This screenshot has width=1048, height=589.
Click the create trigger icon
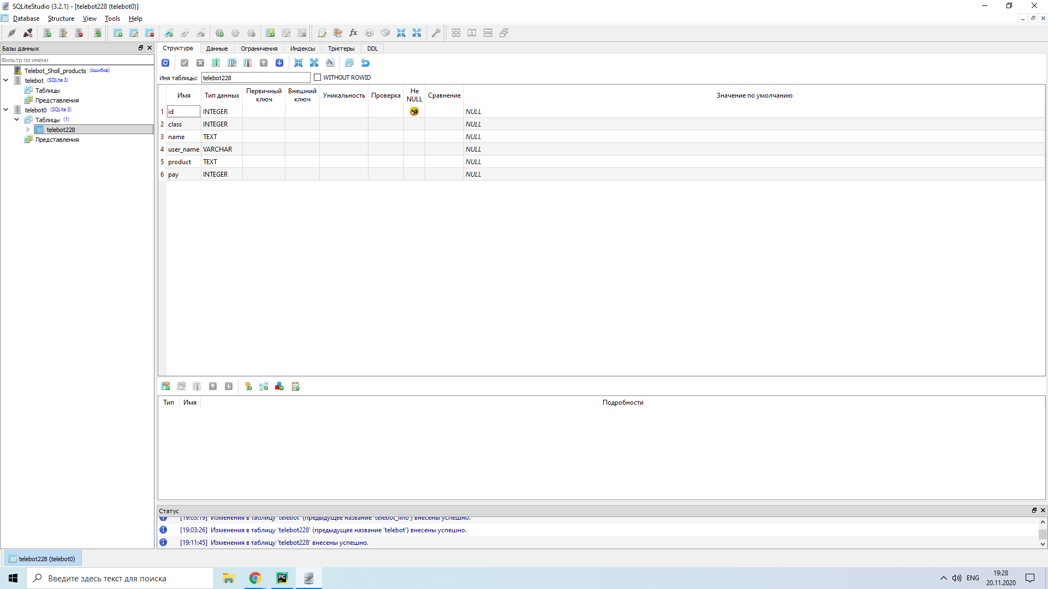click(x=220, y=33)
